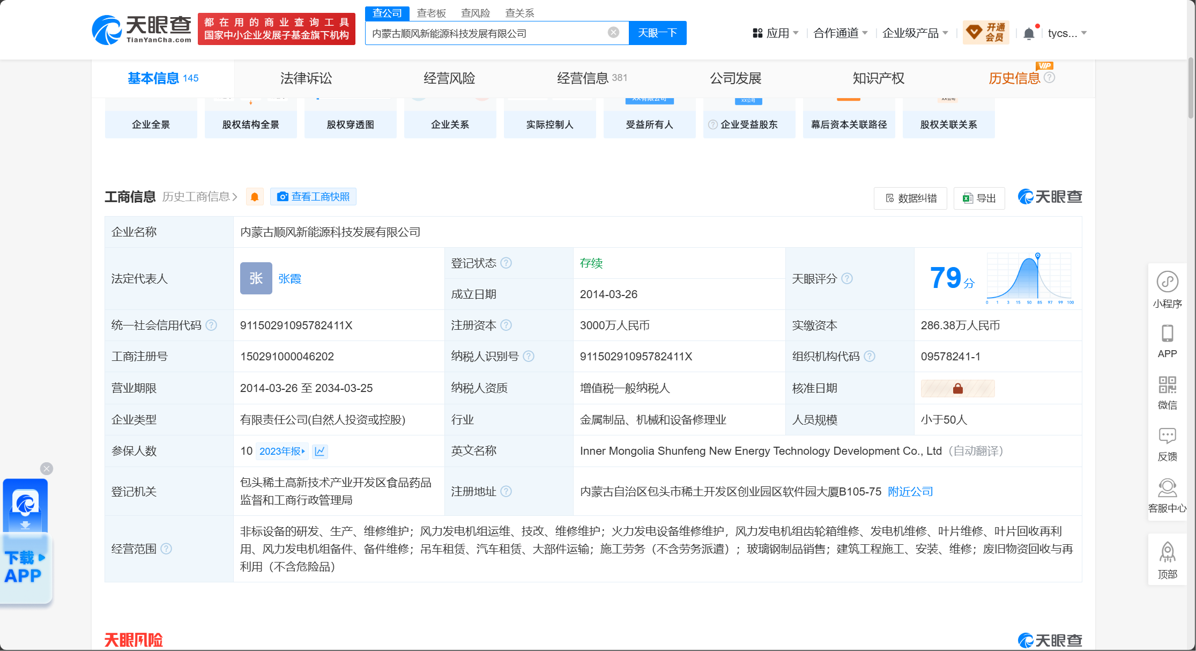Click the help icon next to 纳税人识别号

[529, 356]
